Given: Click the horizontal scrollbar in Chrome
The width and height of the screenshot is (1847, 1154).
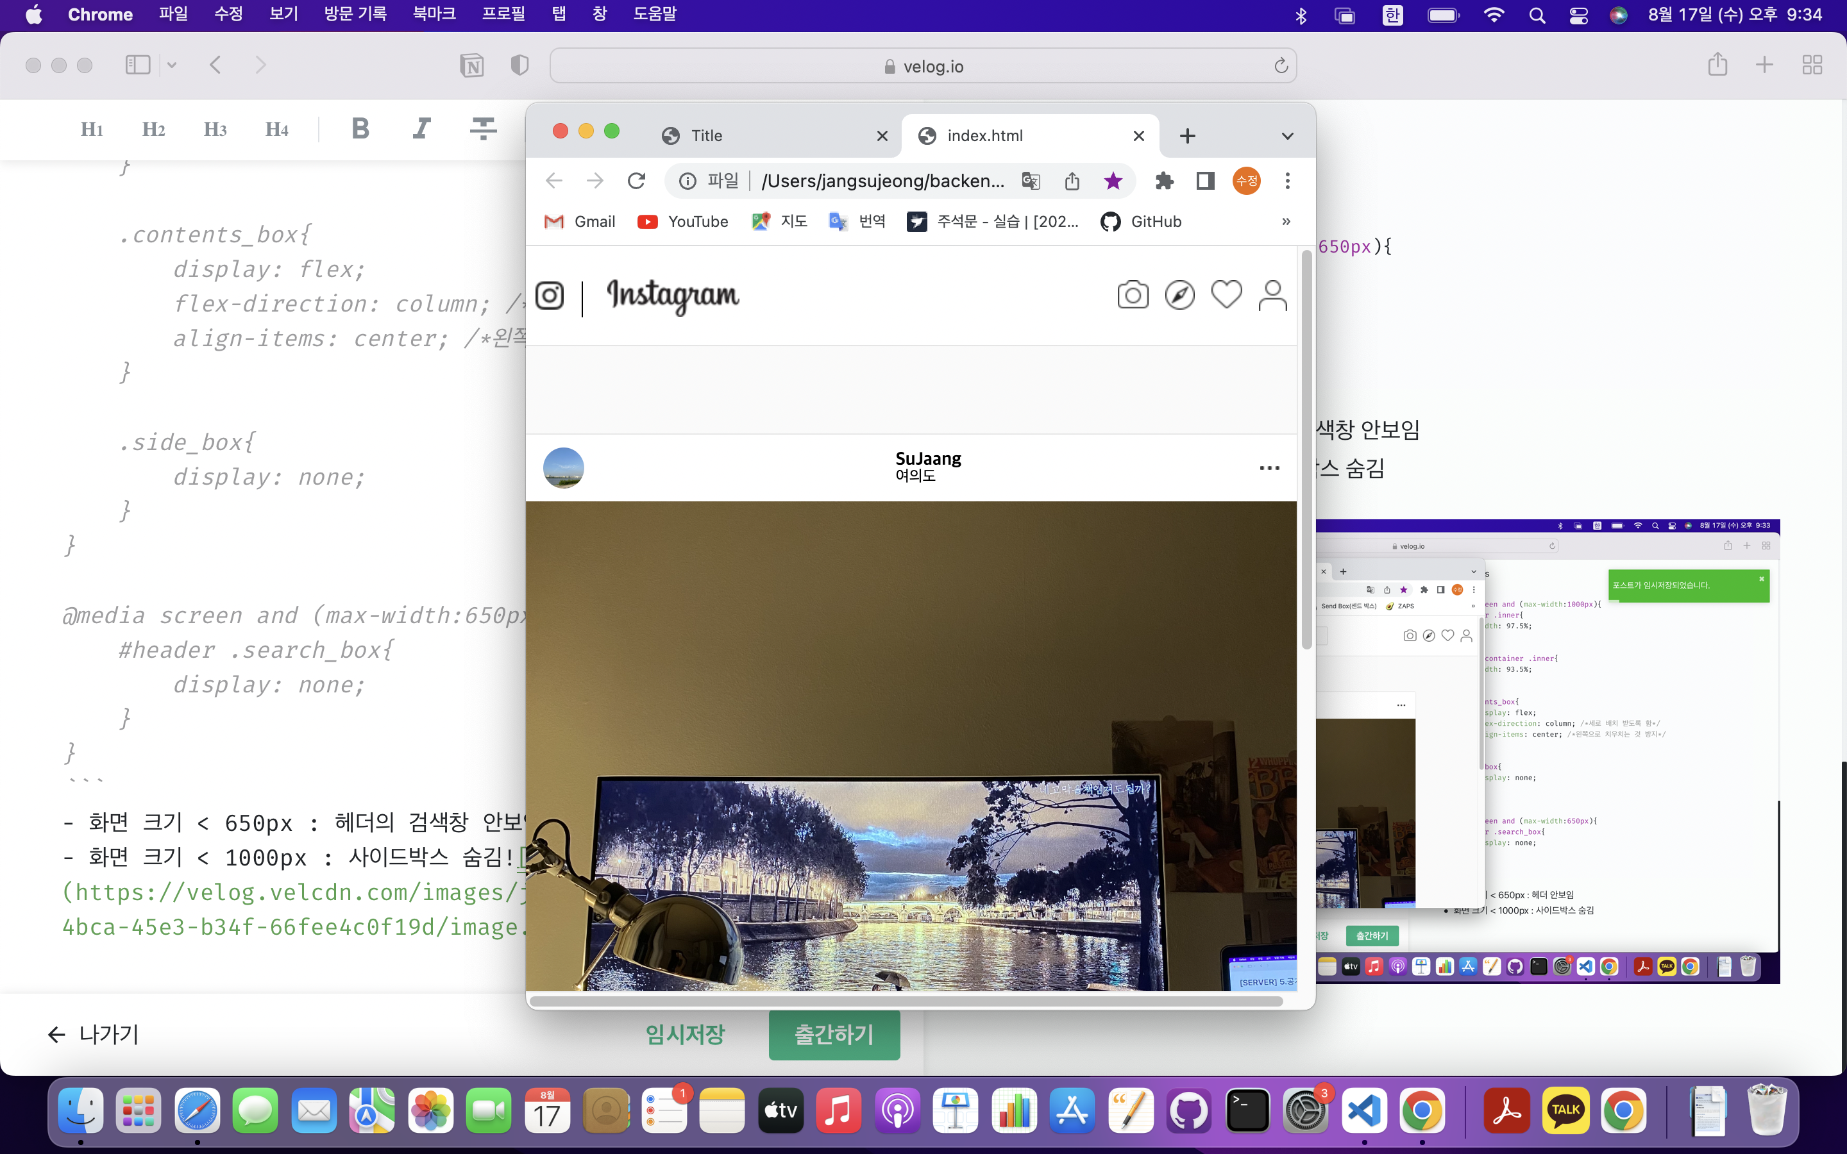Looking at the screenshot, I should click(x=906, y=1001).
